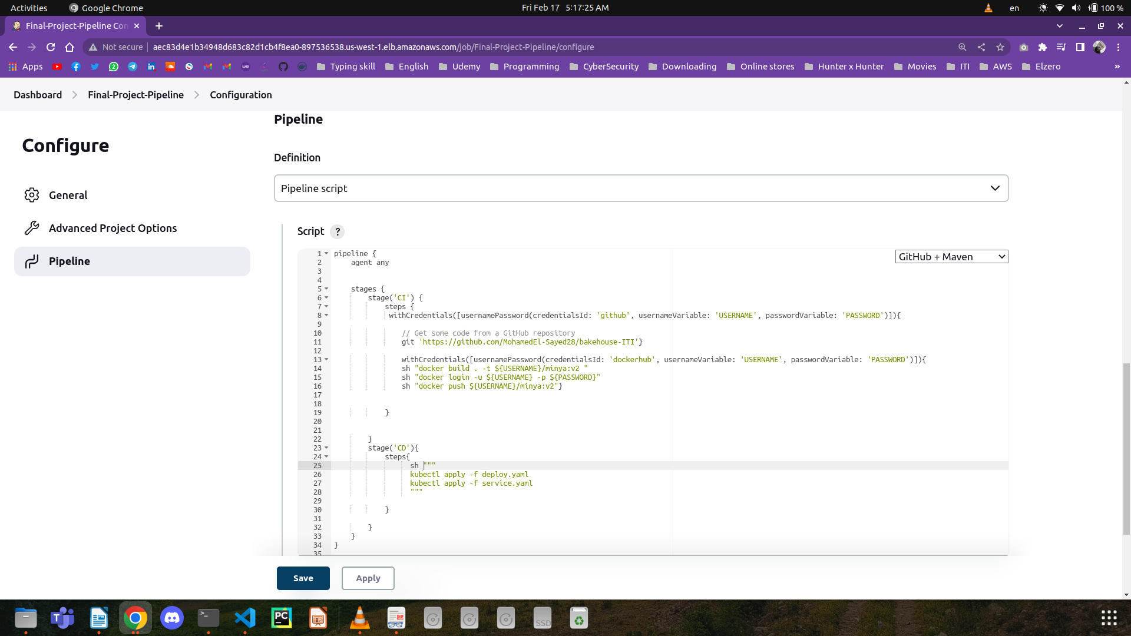This screenshot has height=636, width=1131.
Task: Bookmark this page using the star icon
Action: point(1001,47)
